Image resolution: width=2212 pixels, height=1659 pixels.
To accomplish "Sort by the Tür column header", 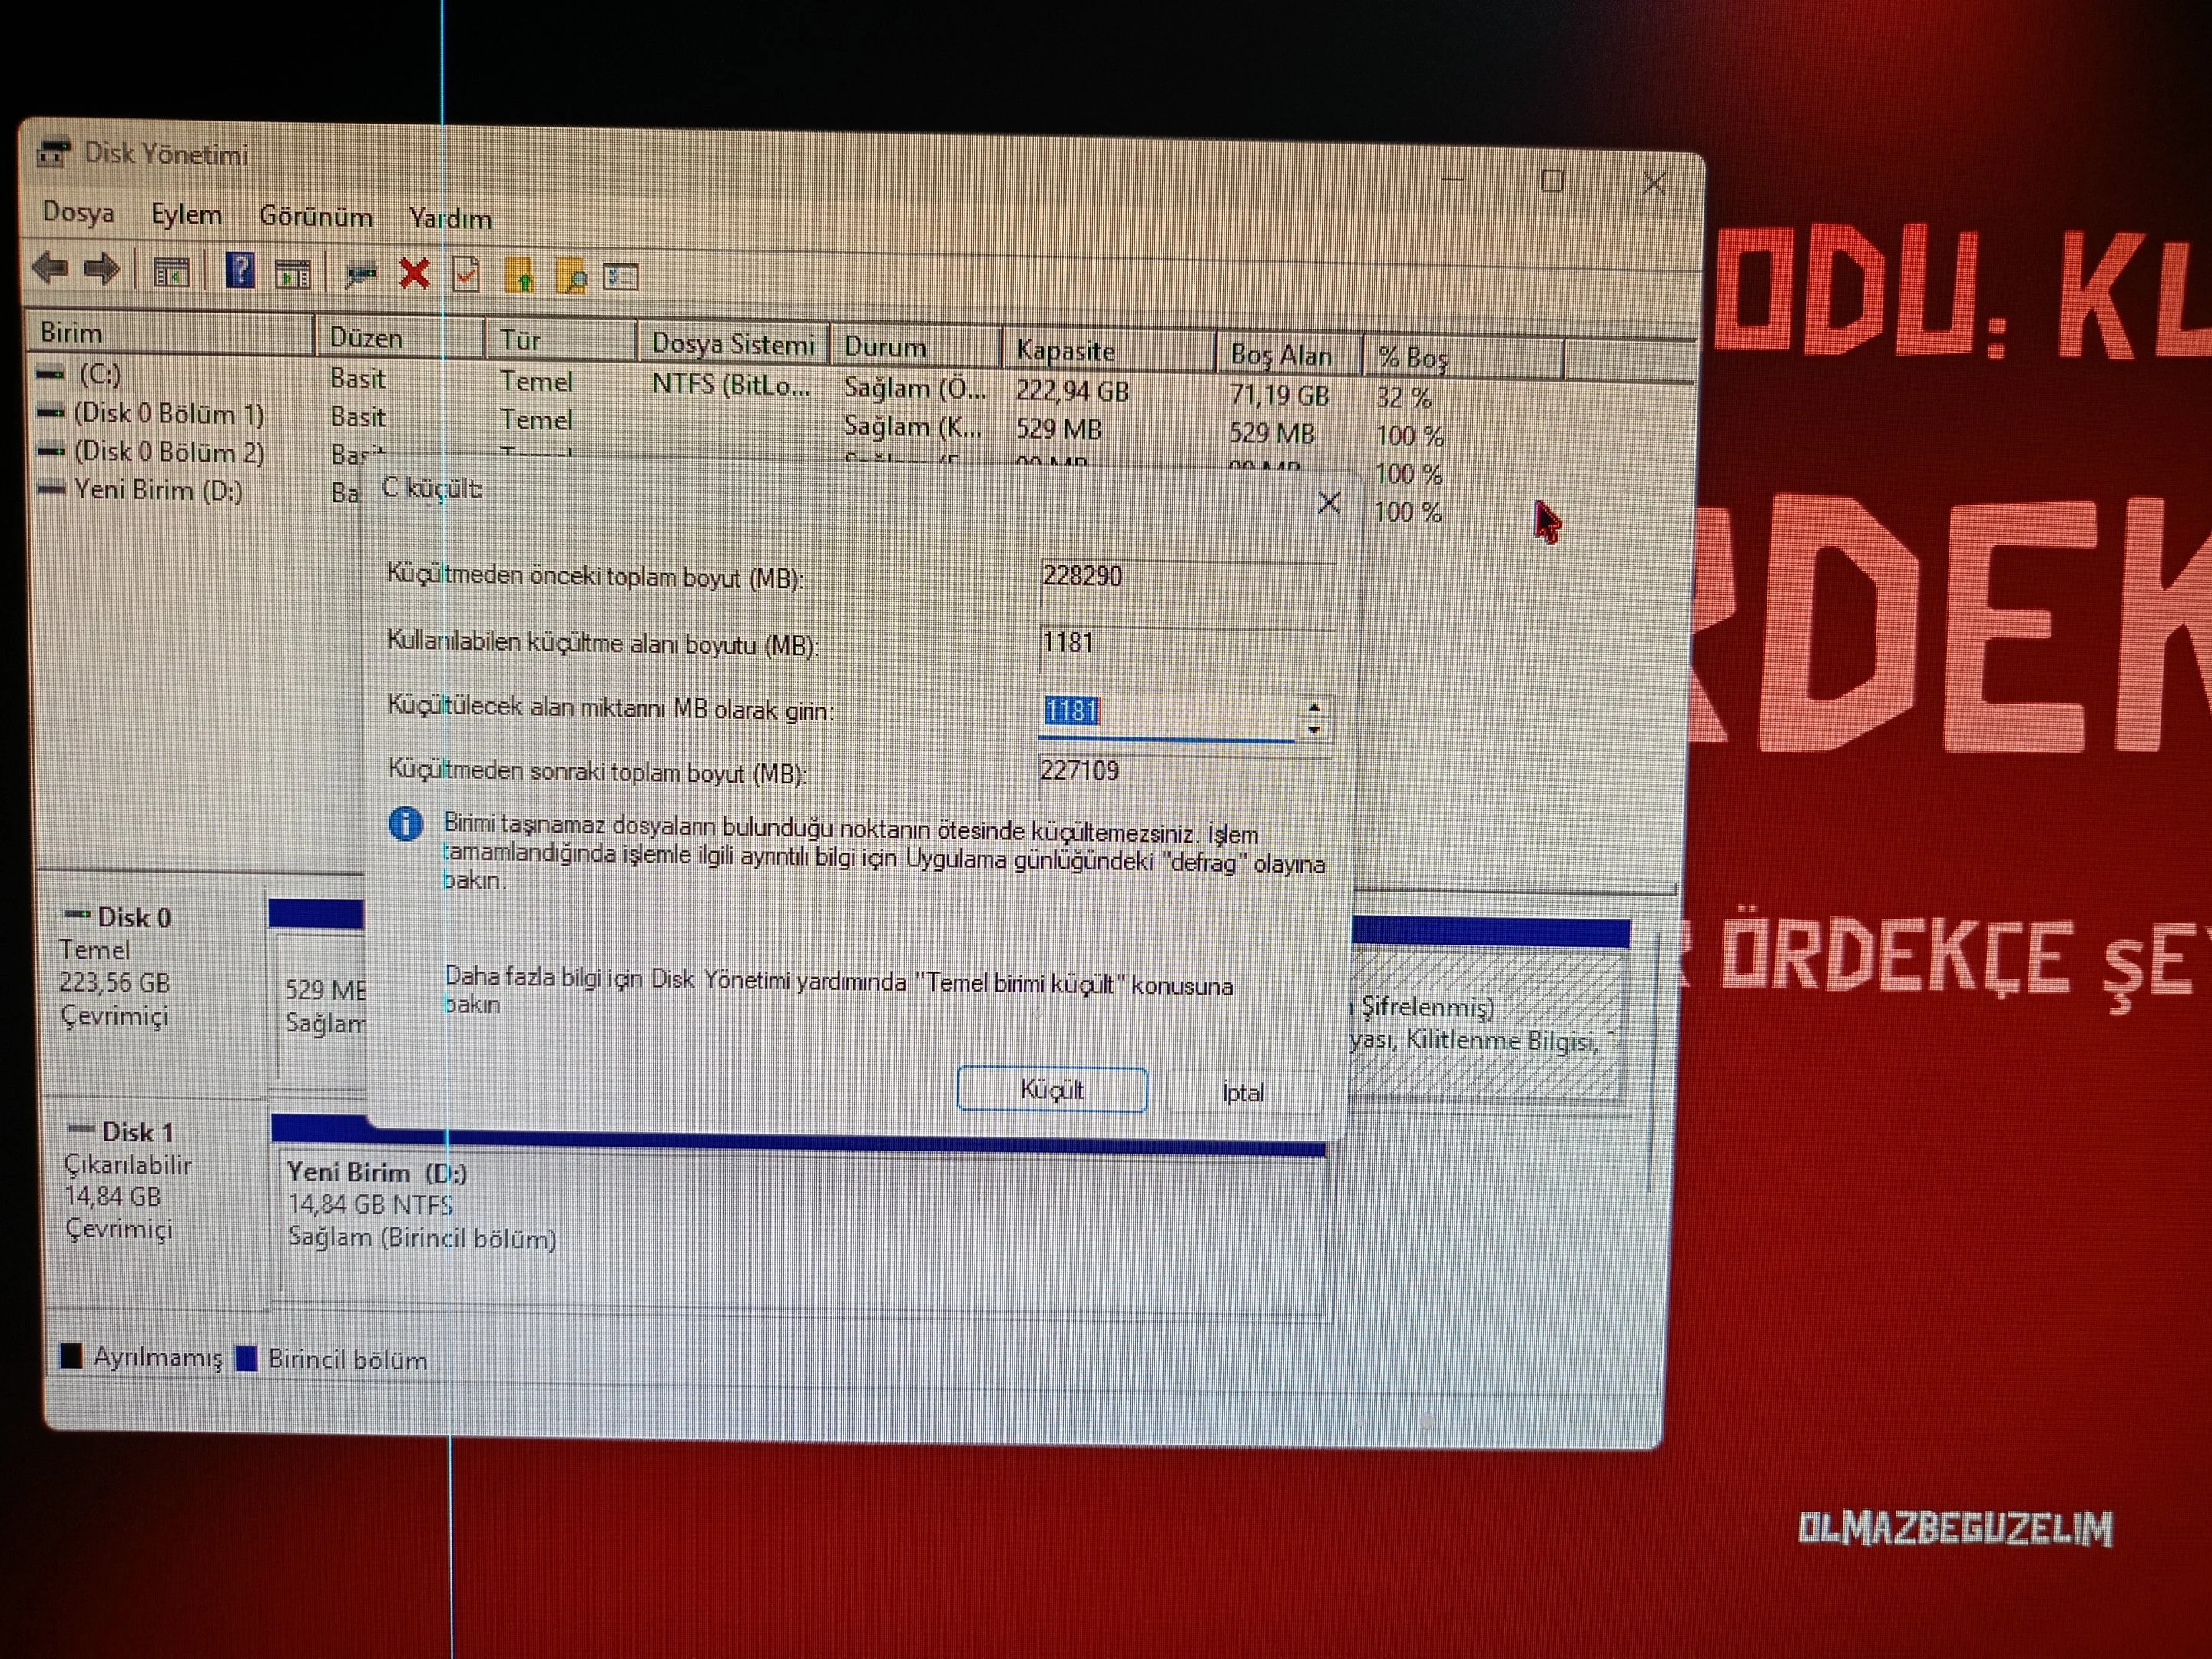I will [560, 341].
